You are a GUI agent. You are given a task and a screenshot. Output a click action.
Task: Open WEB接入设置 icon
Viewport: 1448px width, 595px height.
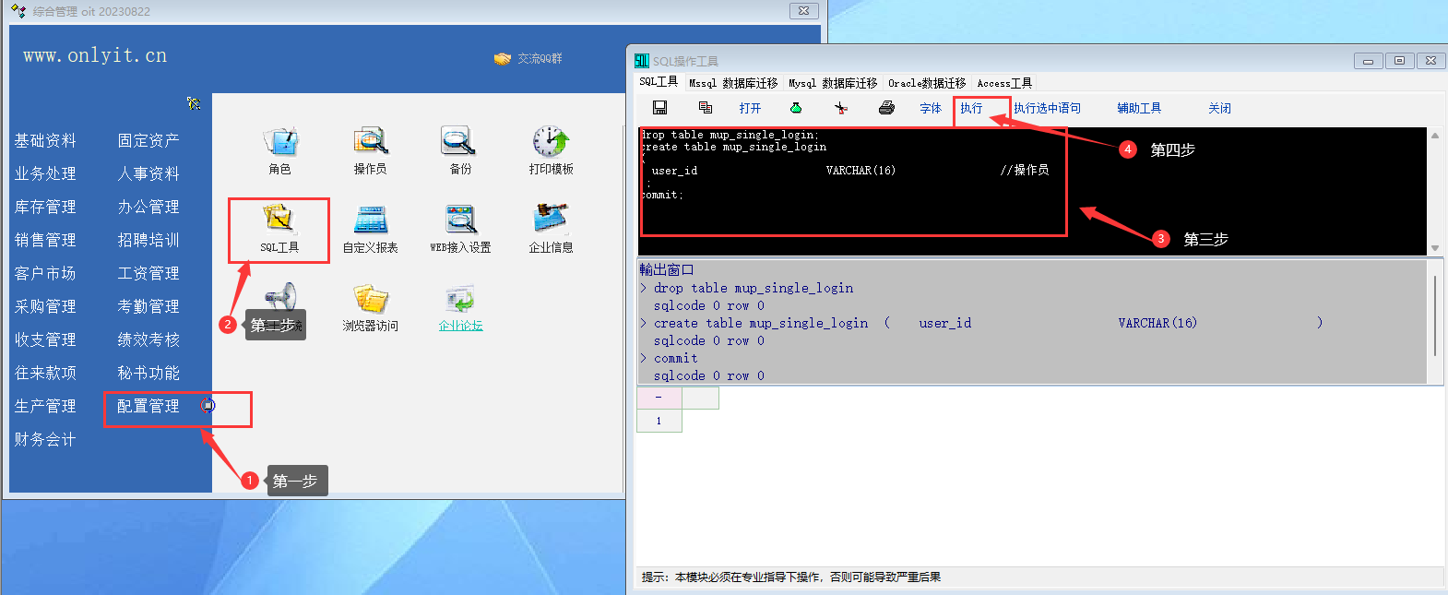coord(460,221)
